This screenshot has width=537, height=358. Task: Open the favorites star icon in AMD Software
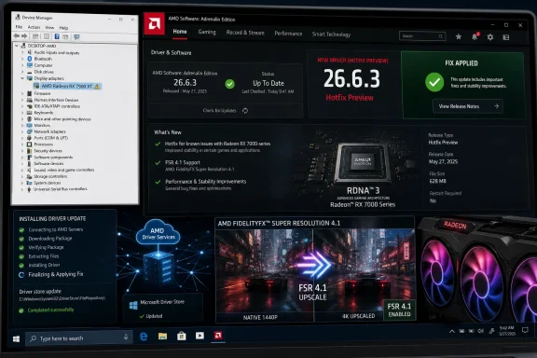tap(459, 36)
